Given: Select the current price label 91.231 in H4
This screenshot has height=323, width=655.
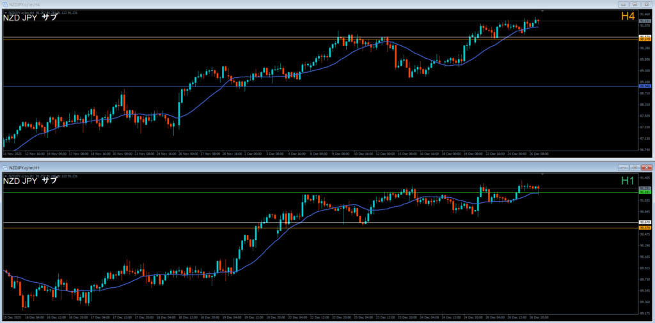Looking at the screenshot, I should click(645, 21).
